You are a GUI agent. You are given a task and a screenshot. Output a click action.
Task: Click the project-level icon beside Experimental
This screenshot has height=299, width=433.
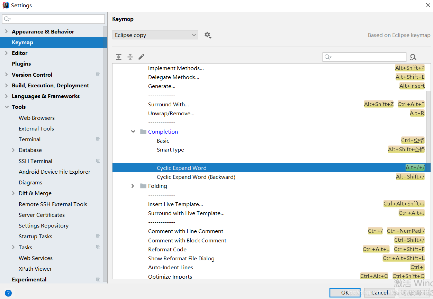[x=98, y=280]
